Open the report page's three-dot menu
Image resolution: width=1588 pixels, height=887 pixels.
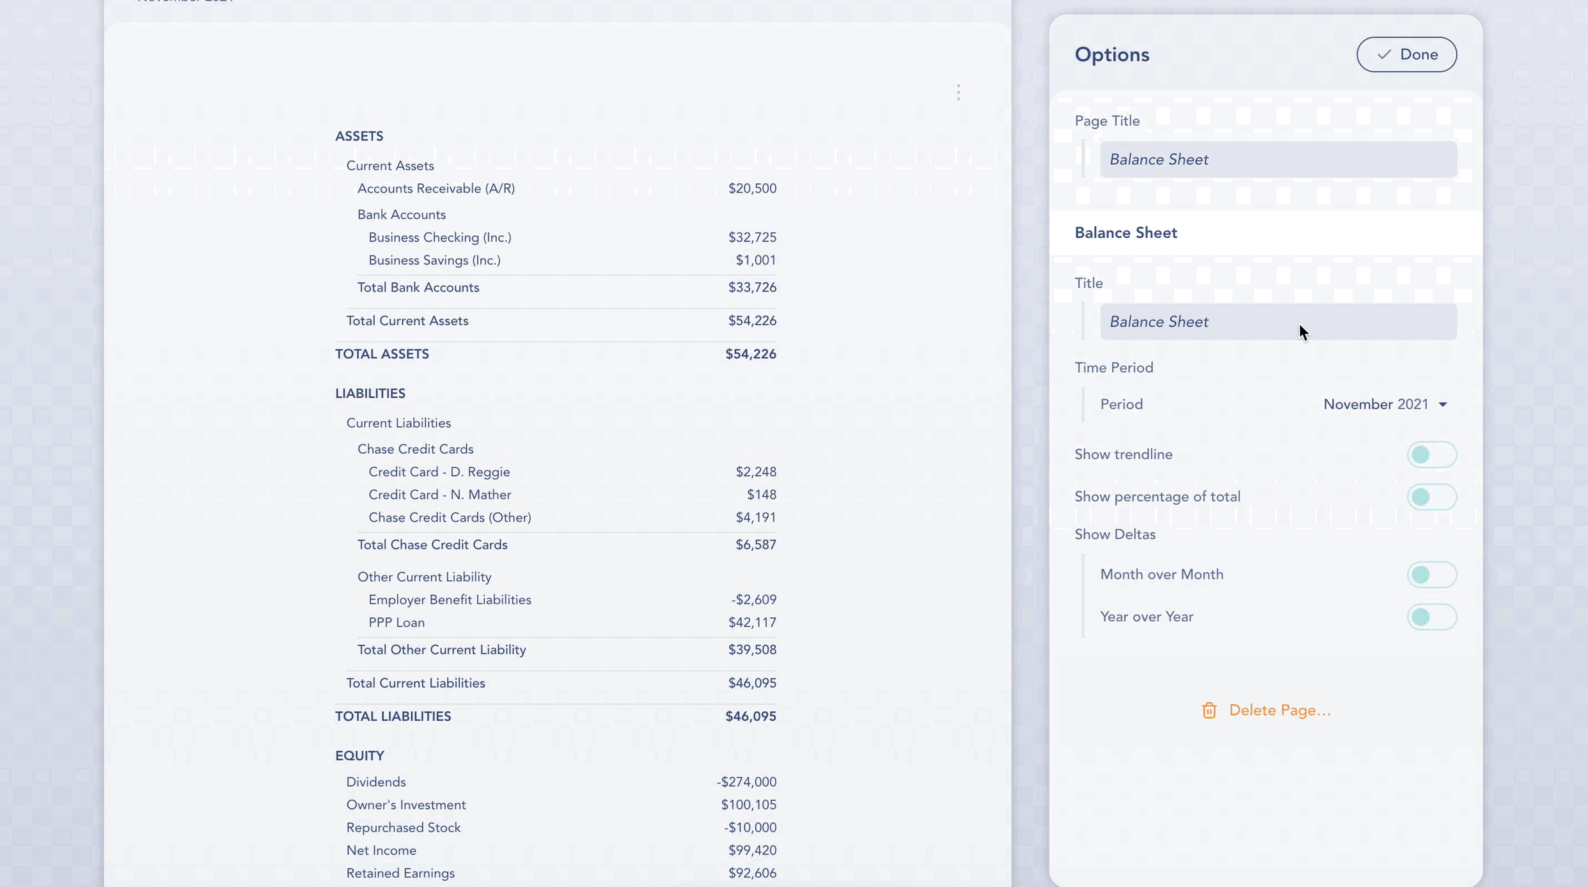coord(958,92)
